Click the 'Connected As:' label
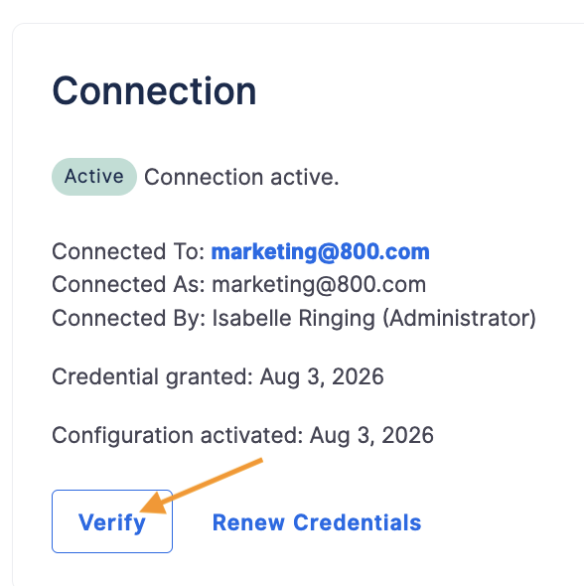The width and height of the screenshot is (584, 586). coord(128,284)
